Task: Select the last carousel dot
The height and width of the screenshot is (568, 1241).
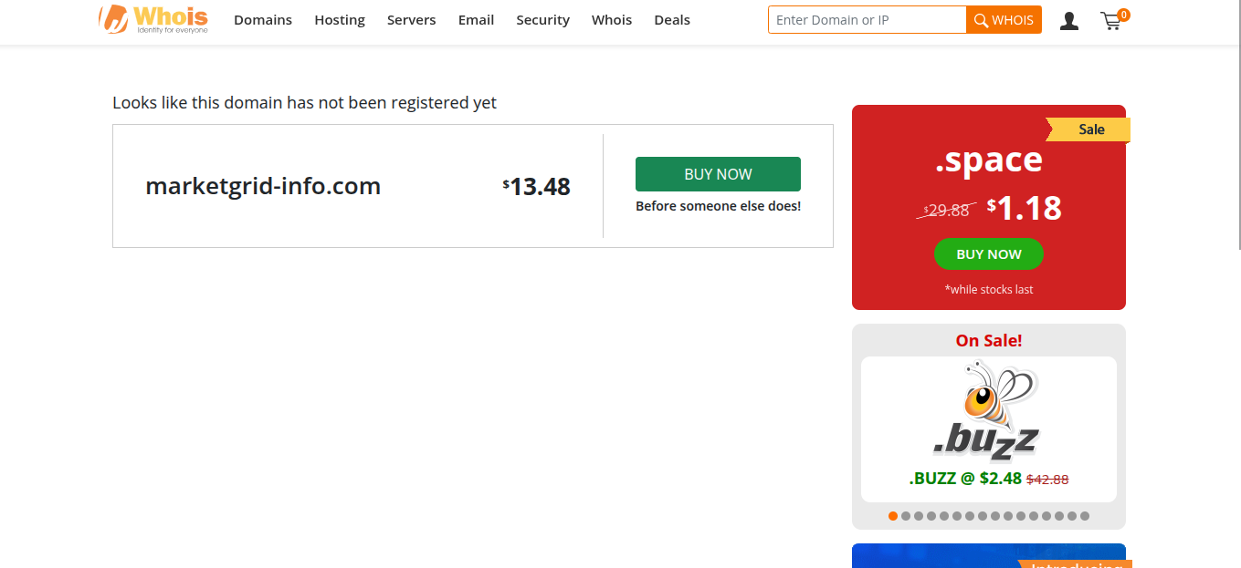Action: [1085, 516]
